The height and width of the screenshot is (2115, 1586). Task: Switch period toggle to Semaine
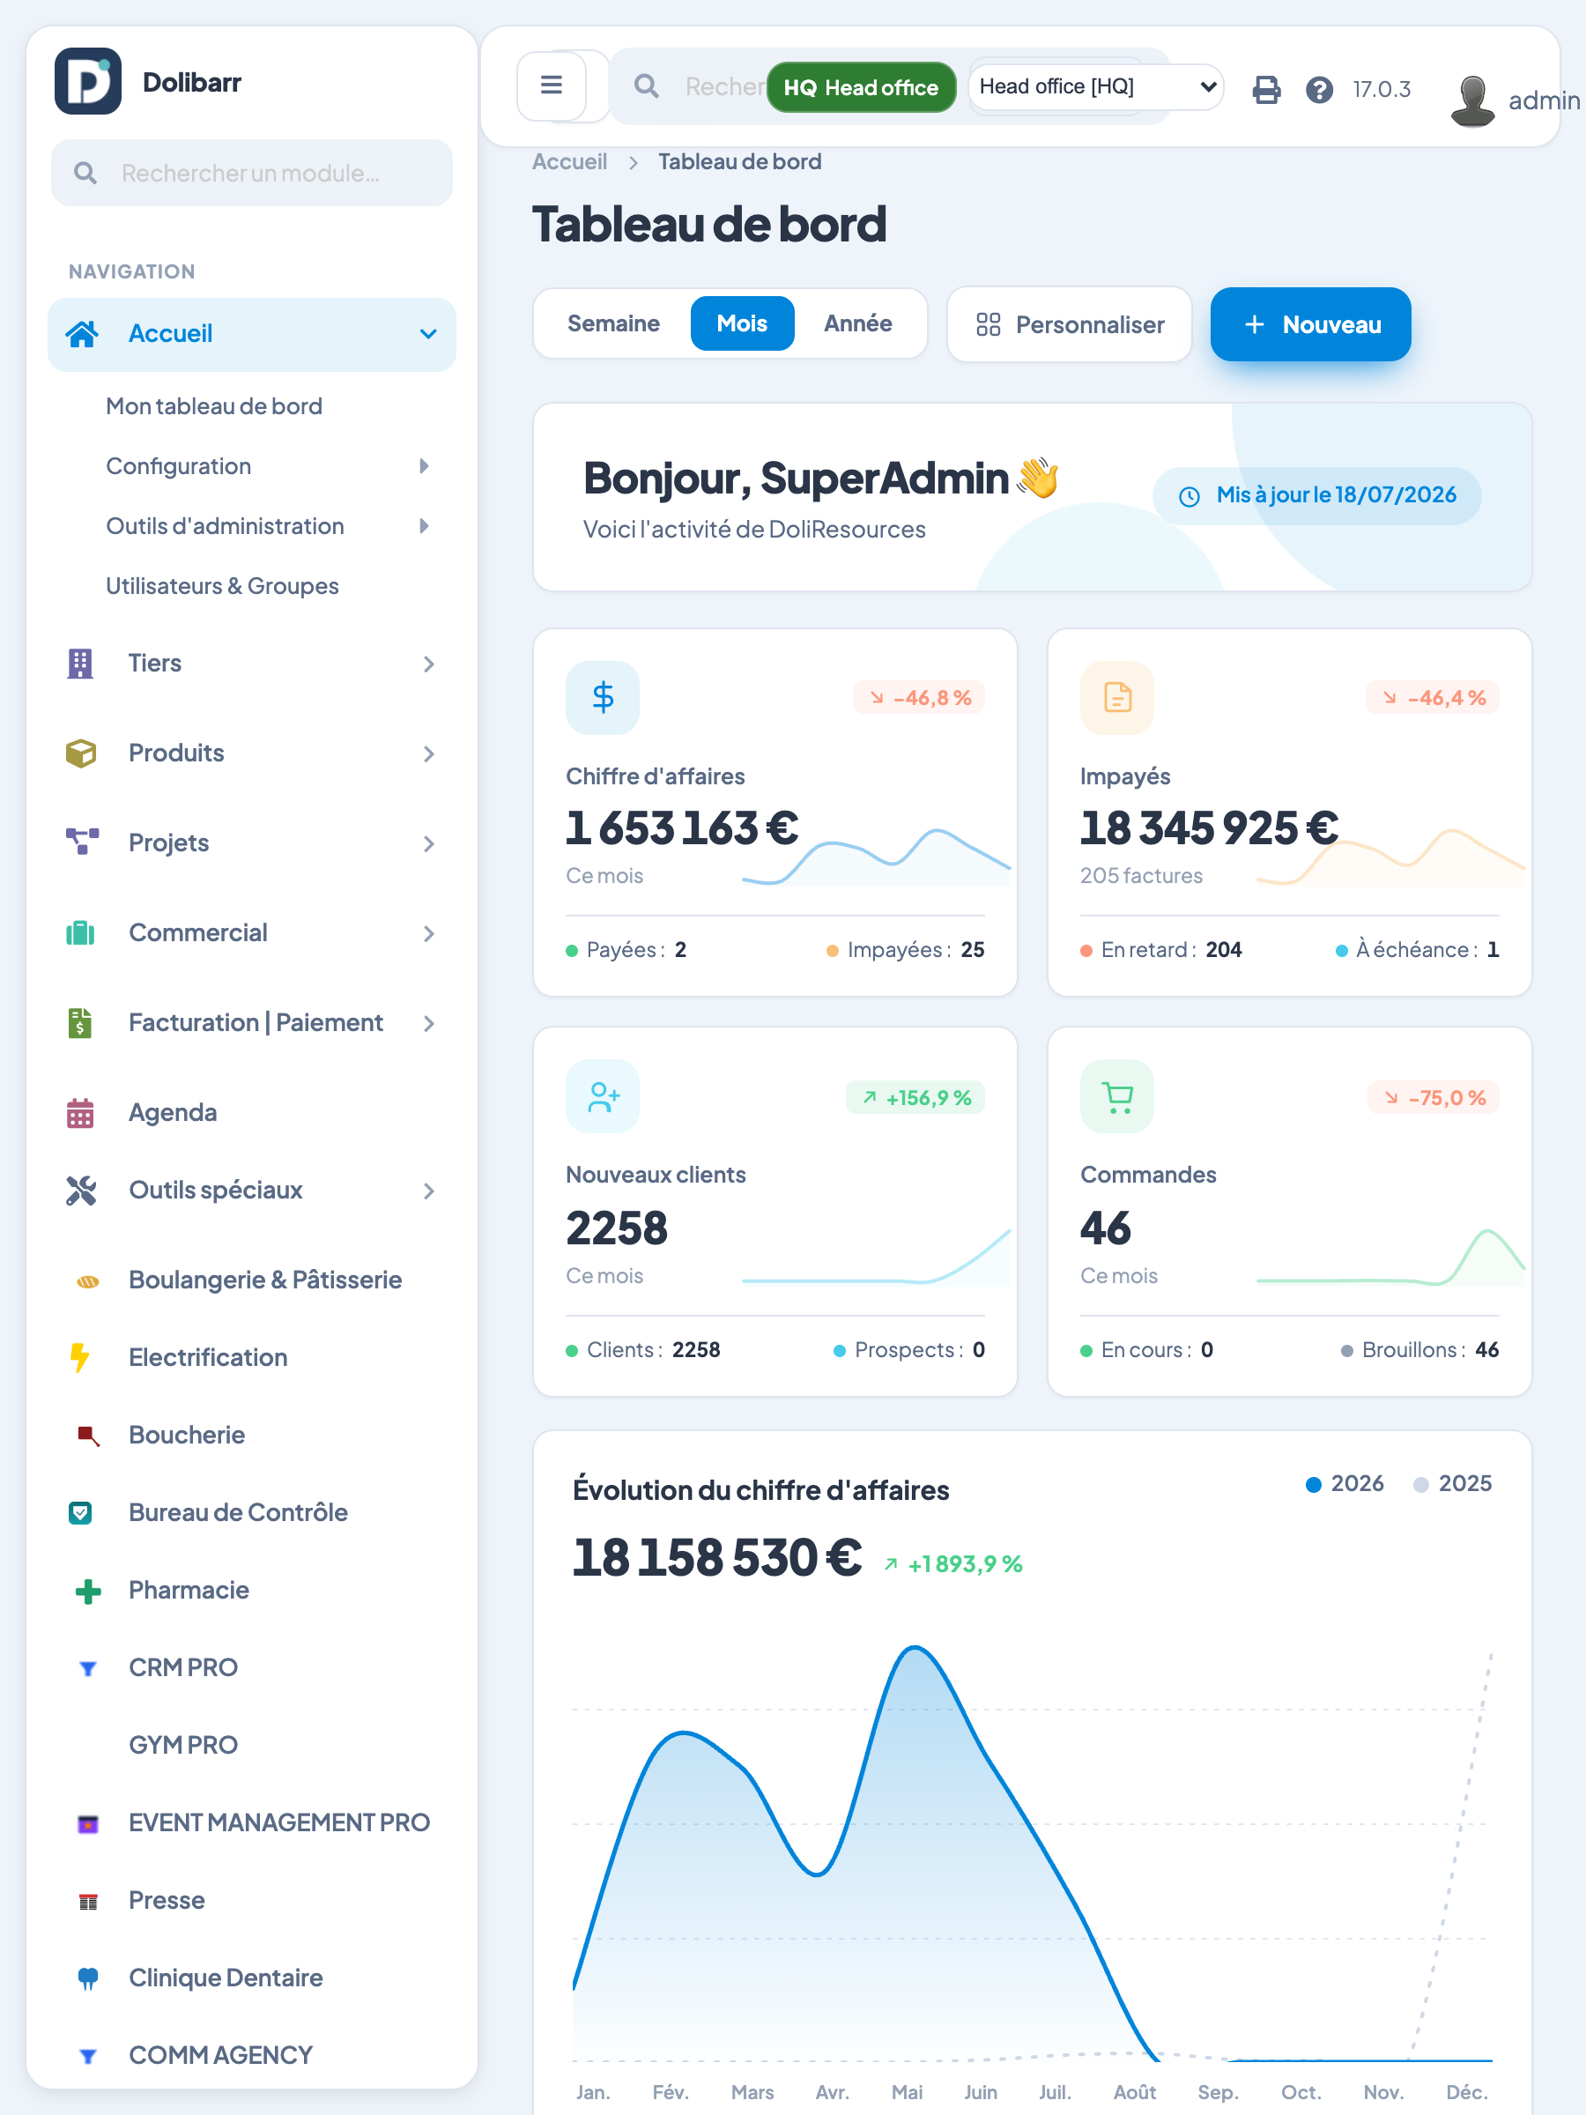(614, 324)
